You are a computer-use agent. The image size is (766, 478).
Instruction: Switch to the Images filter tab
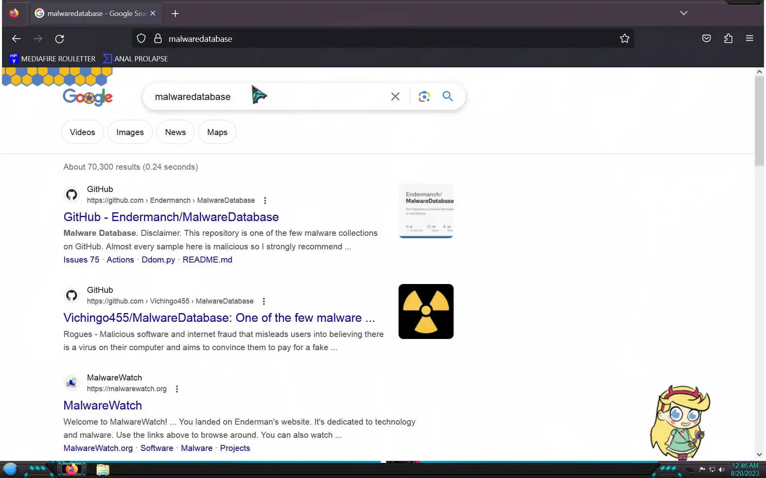coord(130,132)
